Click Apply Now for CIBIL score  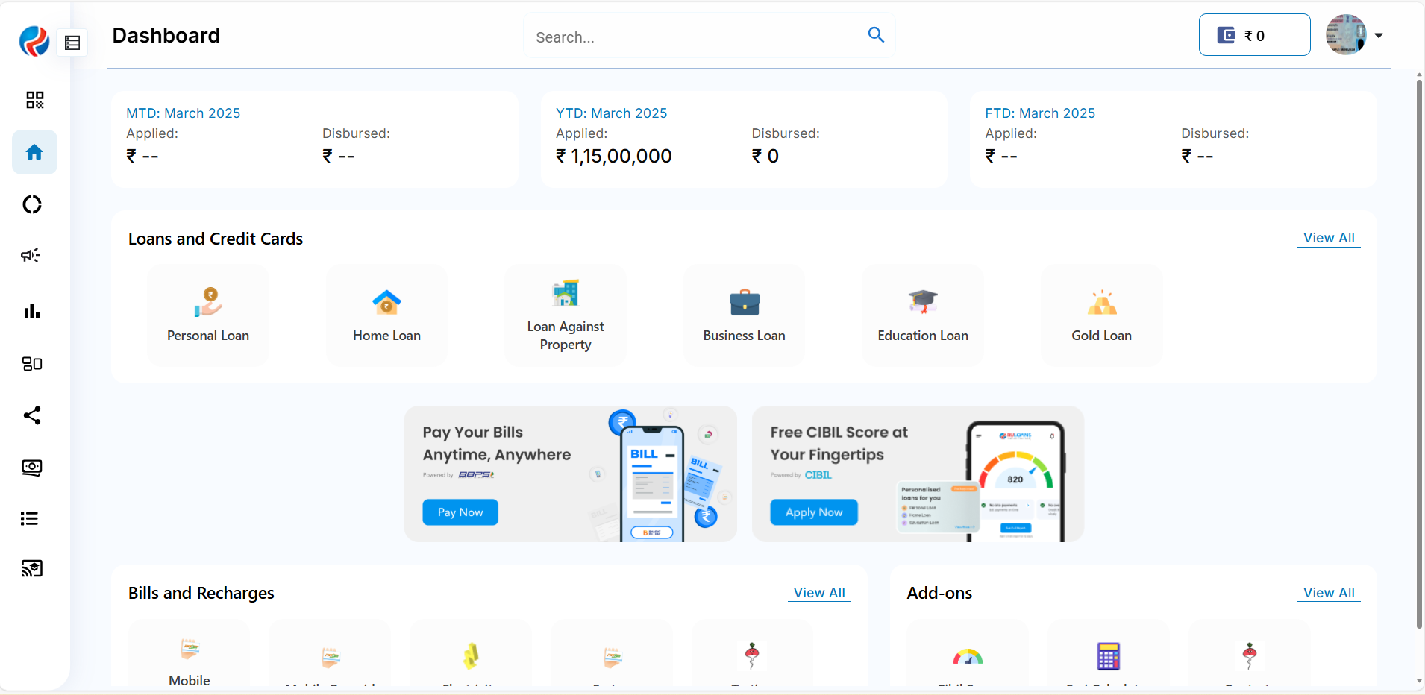[813, 512]
